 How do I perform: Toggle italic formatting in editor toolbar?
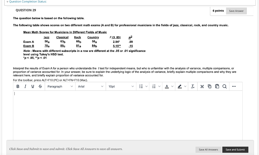coord(25,86)
